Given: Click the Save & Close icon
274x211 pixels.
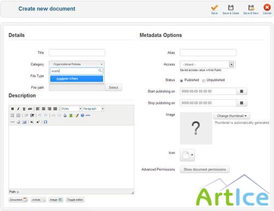Looking at the screenshot, I should tap(231, 8).
